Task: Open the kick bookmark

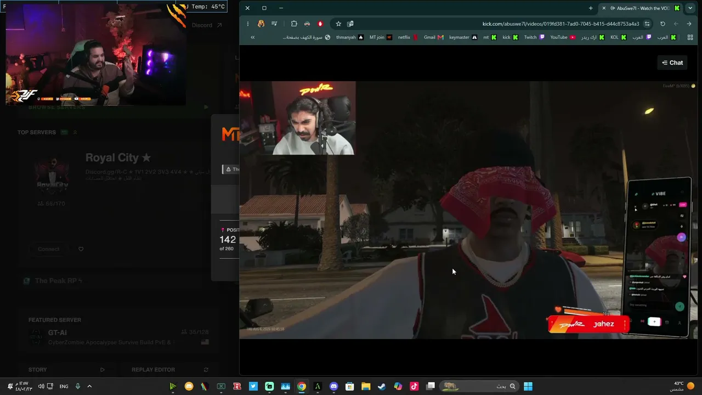Action: pos(510,37)
